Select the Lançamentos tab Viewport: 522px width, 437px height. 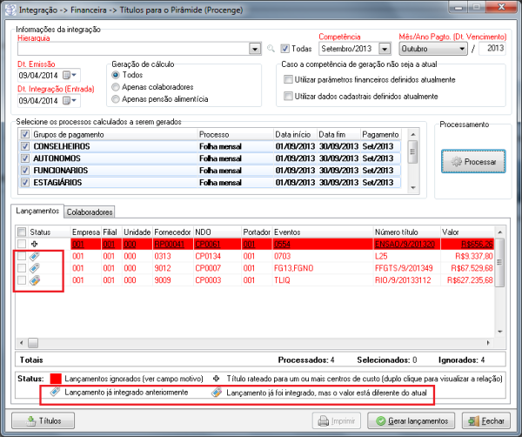[39, 212]
